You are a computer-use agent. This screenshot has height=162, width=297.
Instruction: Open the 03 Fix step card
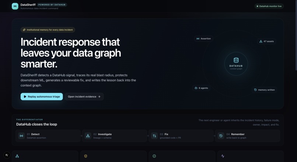point(181,136)
